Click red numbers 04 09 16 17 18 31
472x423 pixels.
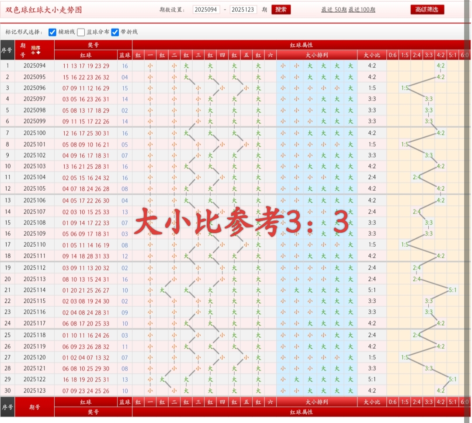(x=86, y=155)
